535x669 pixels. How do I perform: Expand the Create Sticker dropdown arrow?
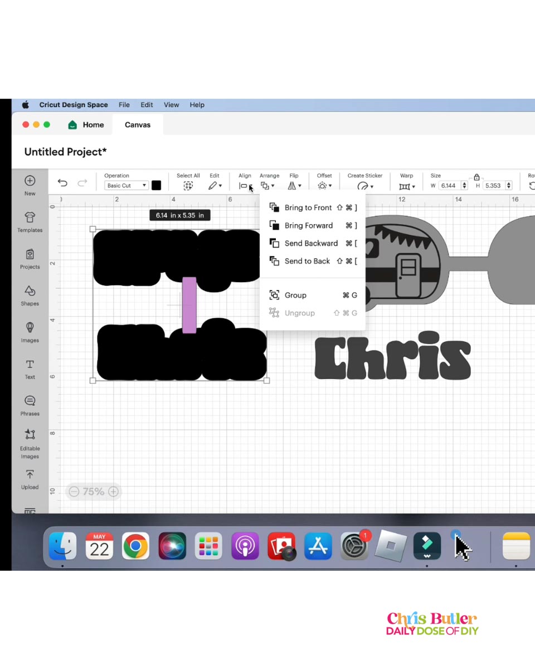(372, 187)
